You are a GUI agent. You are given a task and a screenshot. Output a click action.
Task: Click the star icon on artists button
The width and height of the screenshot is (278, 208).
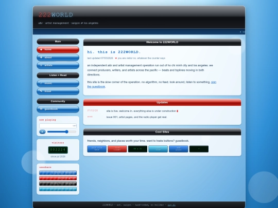(x=41, y=65)
